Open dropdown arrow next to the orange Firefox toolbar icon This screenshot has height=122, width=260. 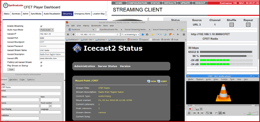coord(174,34)
